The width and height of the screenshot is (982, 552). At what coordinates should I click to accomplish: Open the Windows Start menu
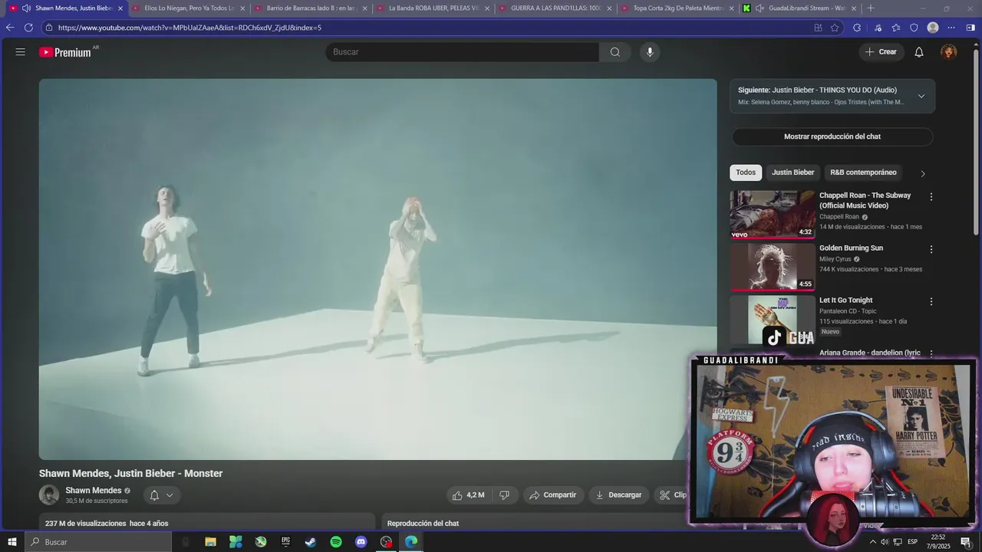coord(12,542)
